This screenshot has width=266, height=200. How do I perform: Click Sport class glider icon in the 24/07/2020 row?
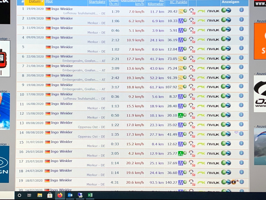[192, 173]
